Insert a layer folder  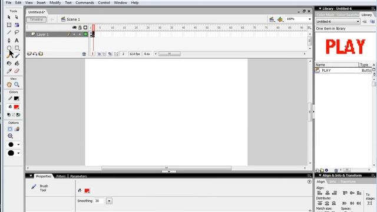click(41, 54)
